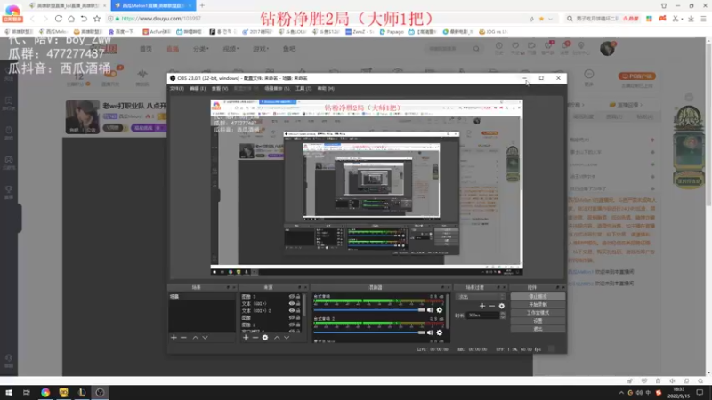Image resolution: width=712 pixels, height=400 pixels.
Task: Click the browser back arrow
Action: click(32, 19)
